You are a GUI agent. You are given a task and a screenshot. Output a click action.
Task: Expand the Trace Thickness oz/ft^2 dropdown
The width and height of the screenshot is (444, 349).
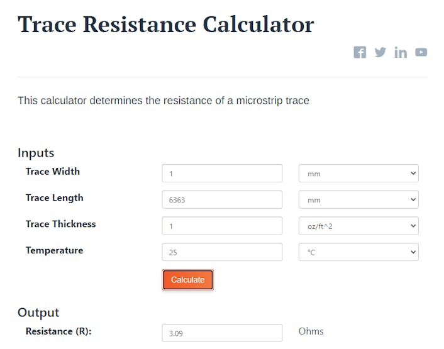coord(358,226)
